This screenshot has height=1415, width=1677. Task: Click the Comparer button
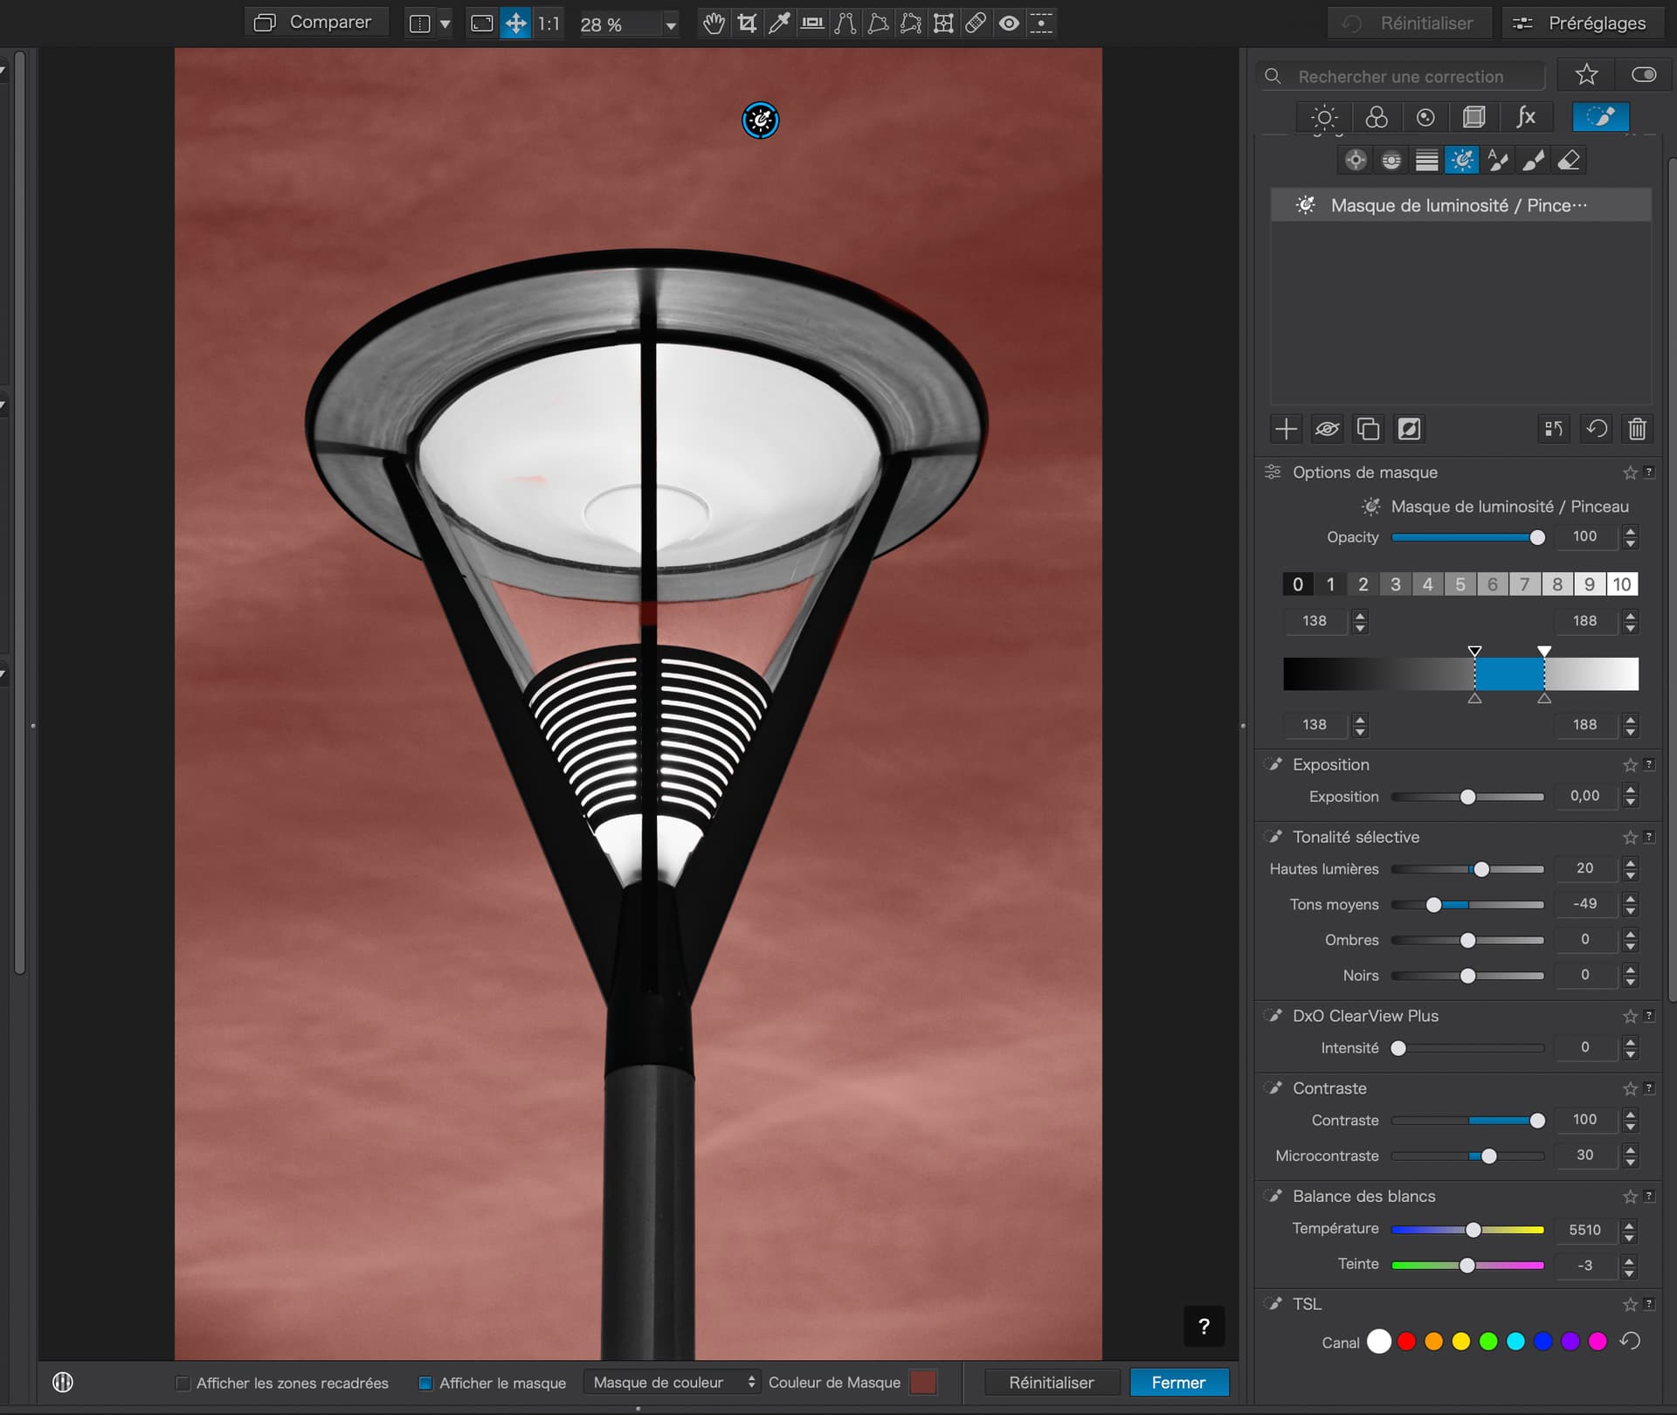[x=314, y=23]
